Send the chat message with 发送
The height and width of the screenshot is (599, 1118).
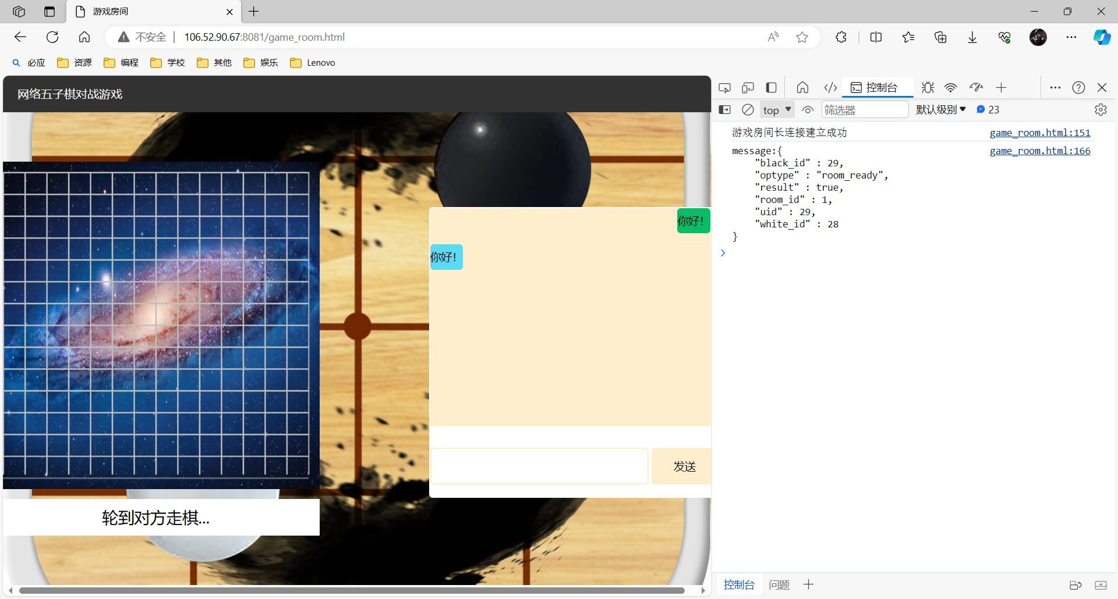tap(681, 466)
